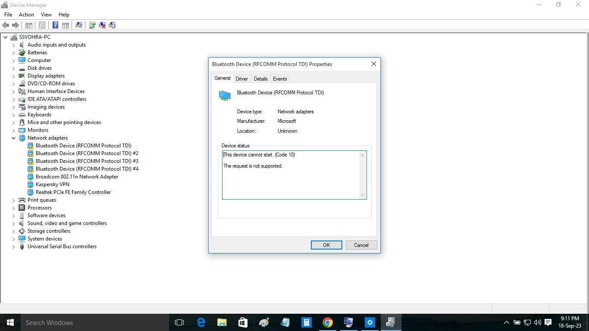Click the Properties toolbar icon
The width and height of the screenshot is (589, 331).
pyautogui.click(x=42, y=25)
